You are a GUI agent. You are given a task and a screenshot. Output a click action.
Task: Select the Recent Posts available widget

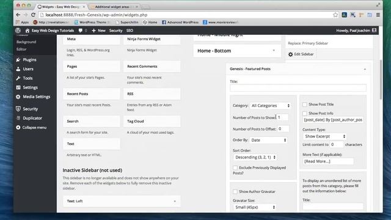click(92, 94)
